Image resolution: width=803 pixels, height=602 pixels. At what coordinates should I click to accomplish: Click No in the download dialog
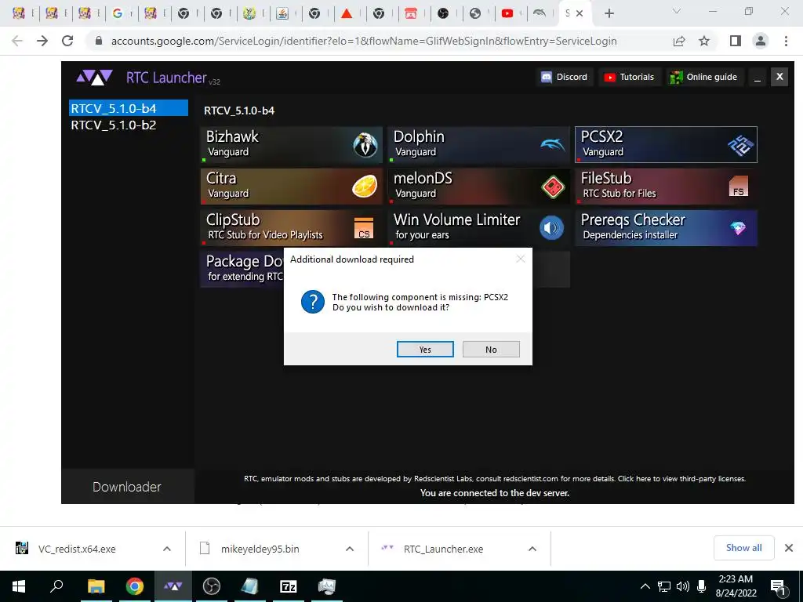(491, 349)
